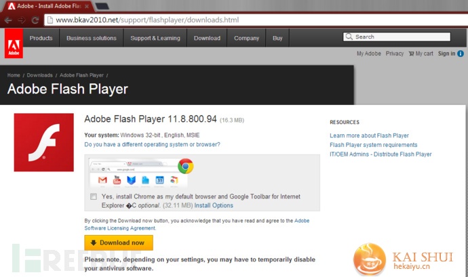Open the Business solutions menu
This screenshot has width=468, height=277.
point(92,38)
